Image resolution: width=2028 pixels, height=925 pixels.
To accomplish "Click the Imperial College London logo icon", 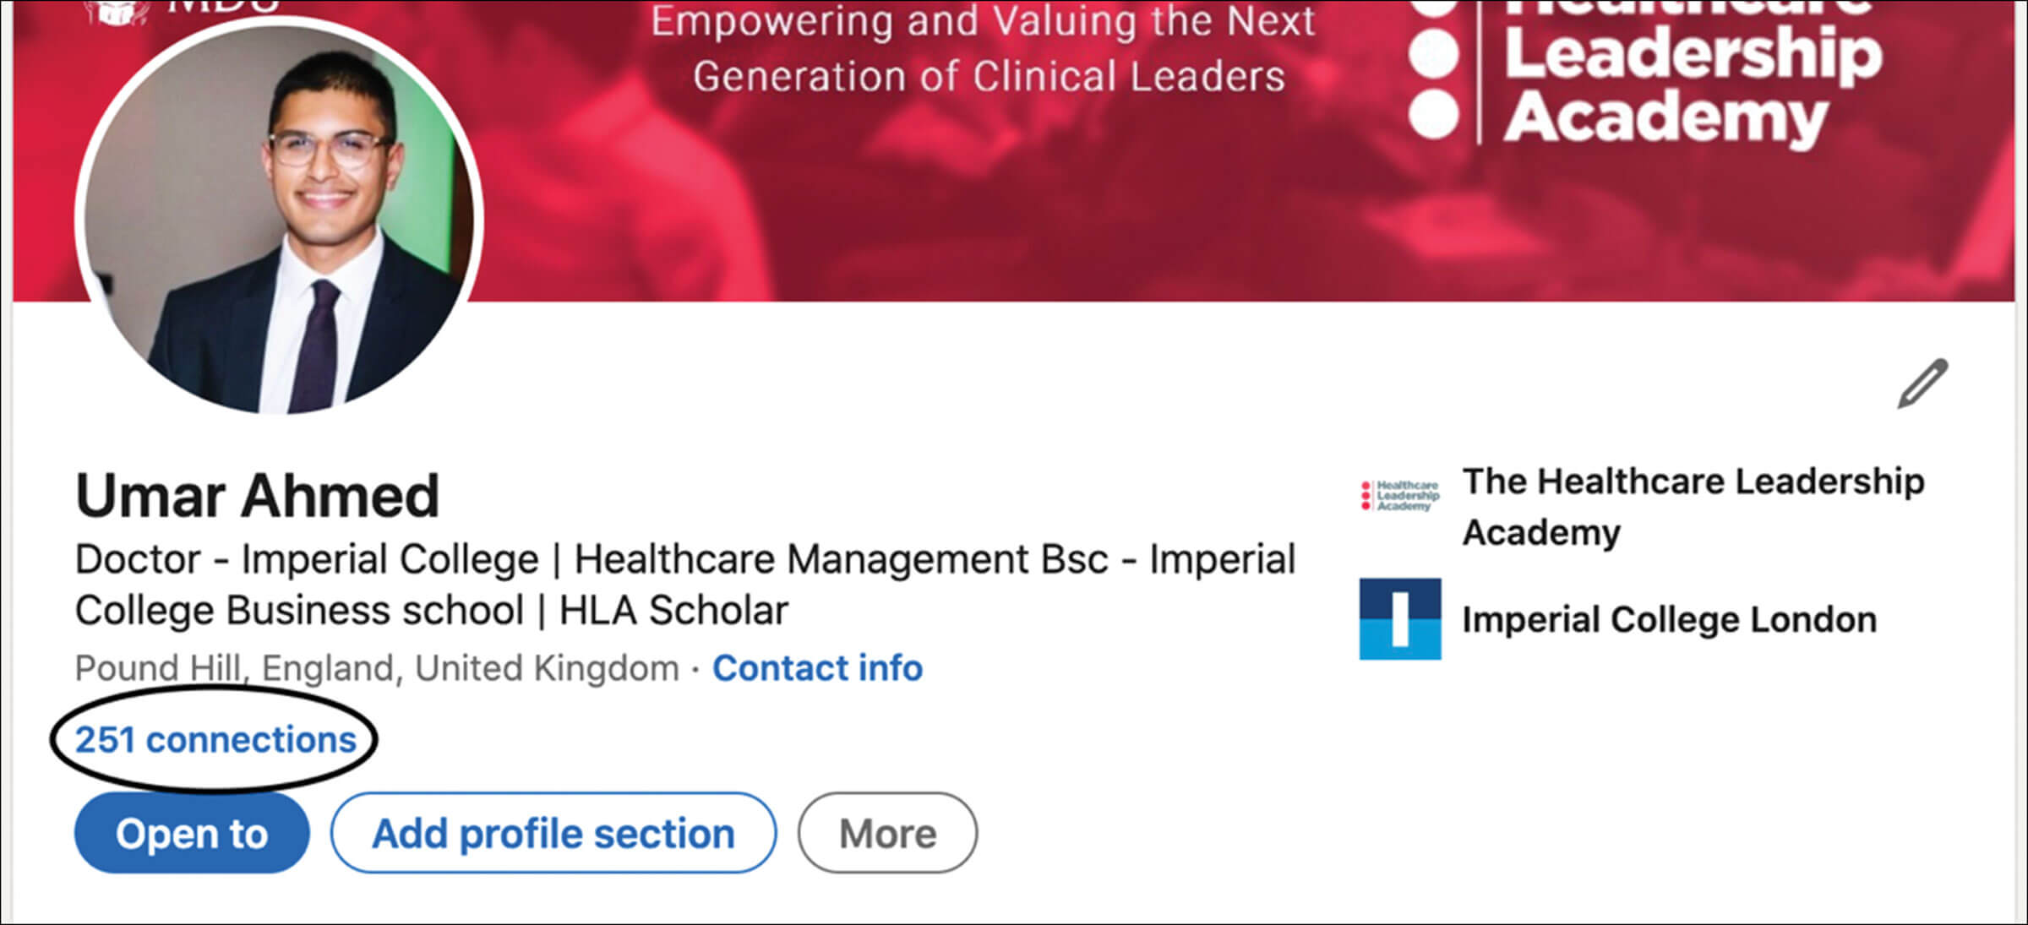I will coord(1399,619).
